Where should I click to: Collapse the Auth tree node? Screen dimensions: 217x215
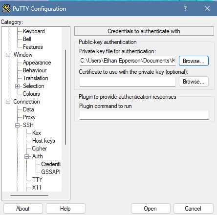pos(26,156)
